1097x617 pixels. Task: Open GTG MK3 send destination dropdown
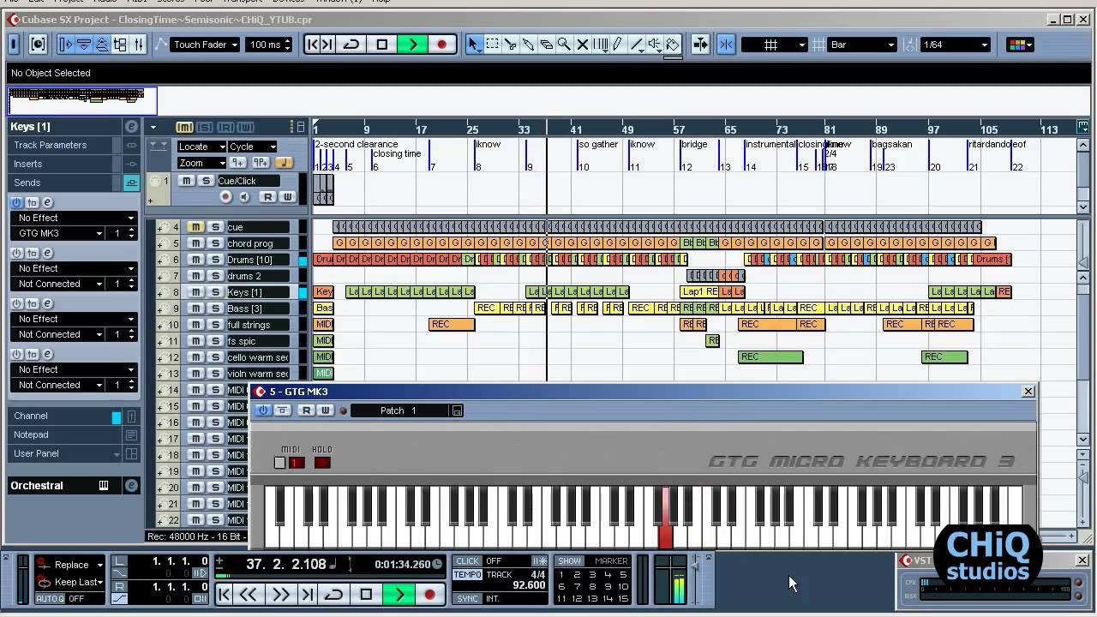tap(60, 233)
